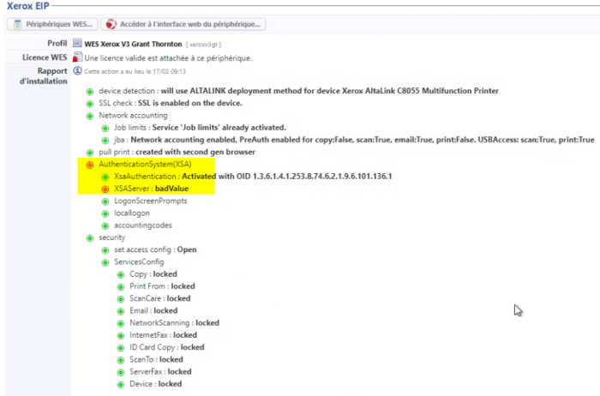Click the "Périphériques WES..." button
The height and width of the screenshot is (396, 600).
point(51,24)
